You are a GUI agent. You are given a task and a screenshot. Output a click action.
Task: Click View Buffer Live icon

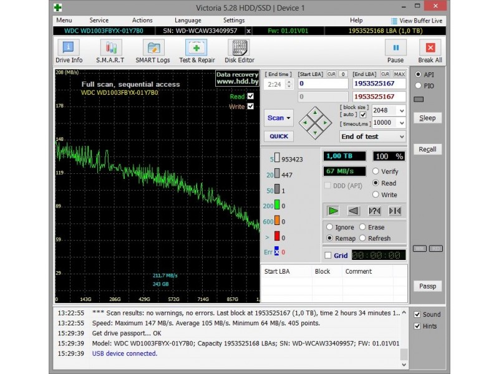pyautogui.click(x=394, y=21)
